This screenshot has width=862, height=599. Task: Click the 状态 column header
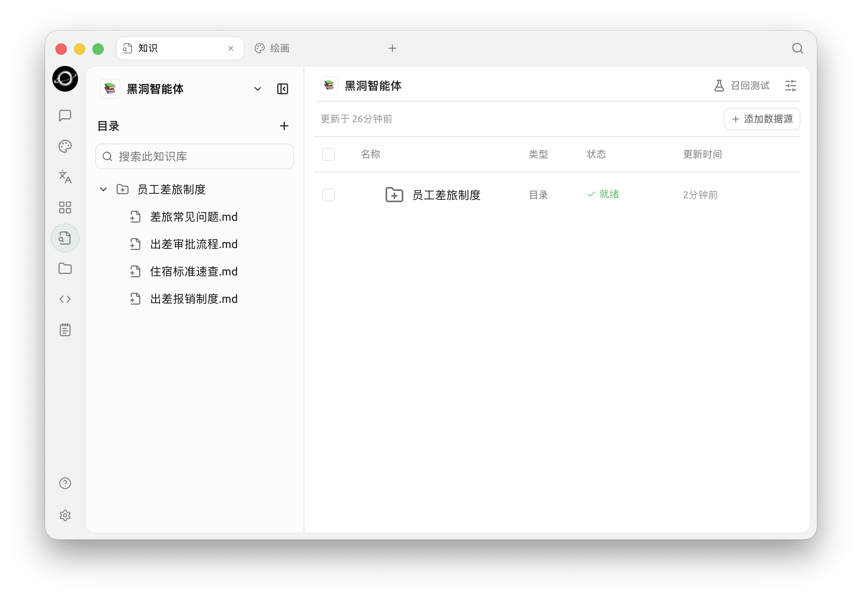[596, 154]
